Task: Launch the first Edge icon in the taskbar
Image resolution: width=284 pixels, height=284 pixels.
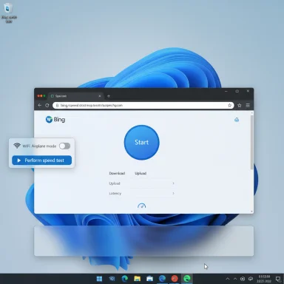Action: [x=125, y=279]
